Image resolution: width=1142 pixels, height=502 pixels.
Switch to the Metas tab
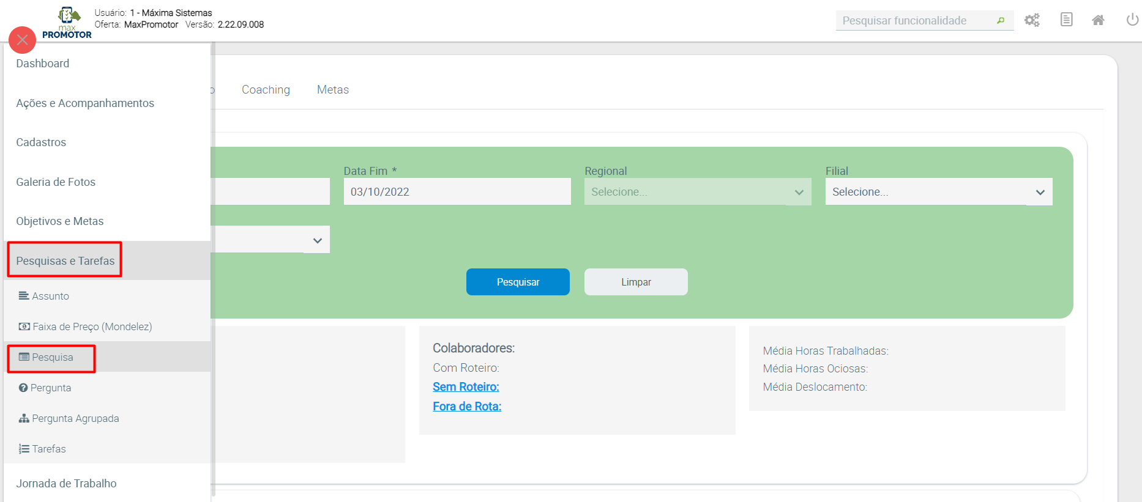(333, 90)
